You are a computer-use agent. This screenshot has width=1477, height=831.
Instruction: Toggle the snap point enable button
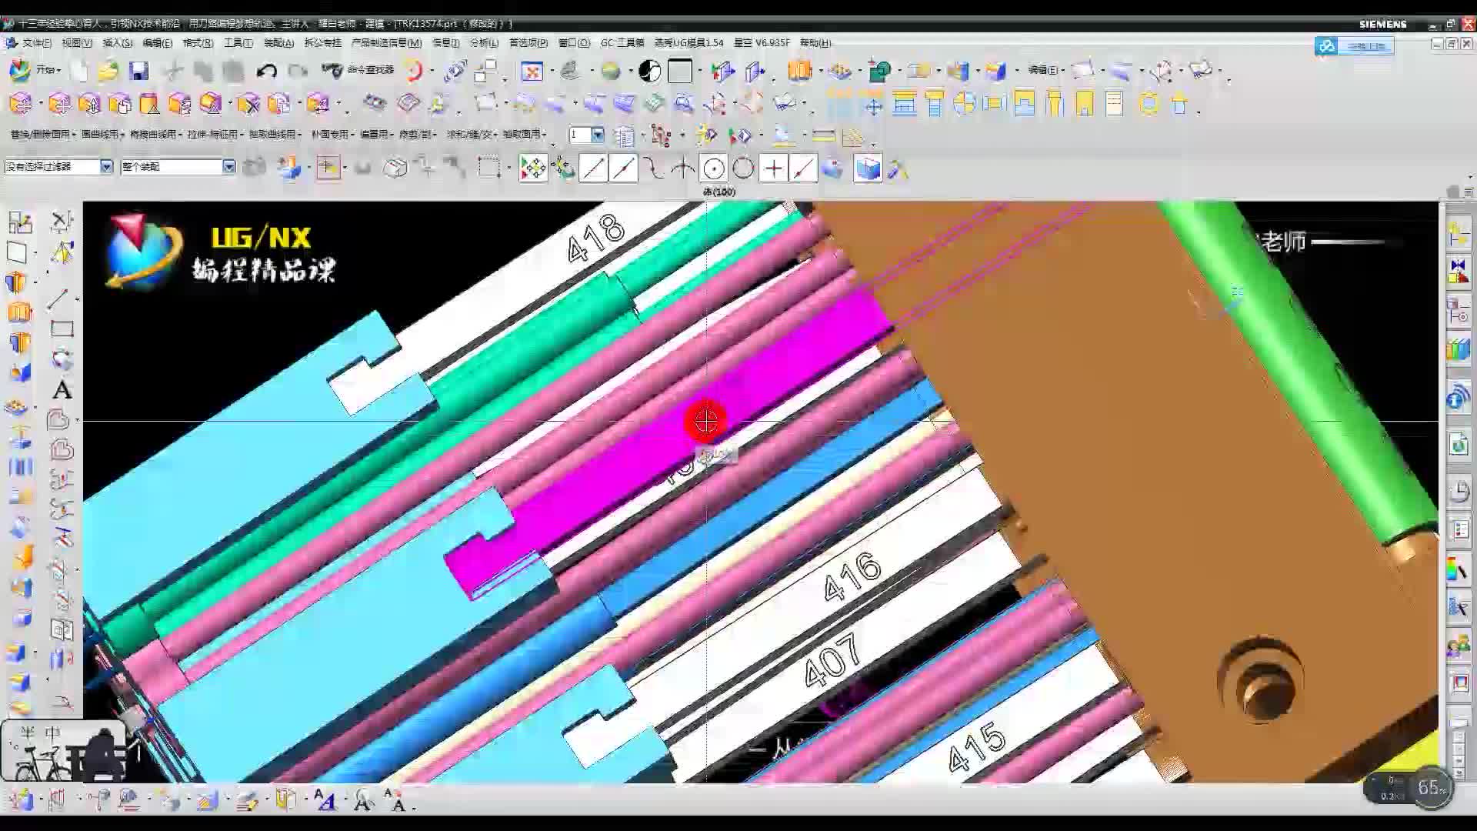click(x=532, y=169)
